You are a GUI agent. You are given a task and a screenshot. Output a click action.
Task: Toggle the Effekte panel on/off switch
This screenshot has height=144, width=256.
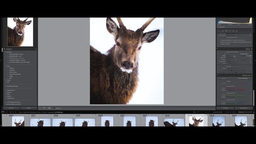tap(217, 49)
